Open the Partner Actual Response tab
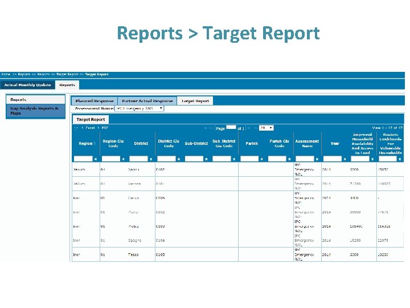Screen dimensions: 410x308 pyautogui.click(x=147, y=101)
